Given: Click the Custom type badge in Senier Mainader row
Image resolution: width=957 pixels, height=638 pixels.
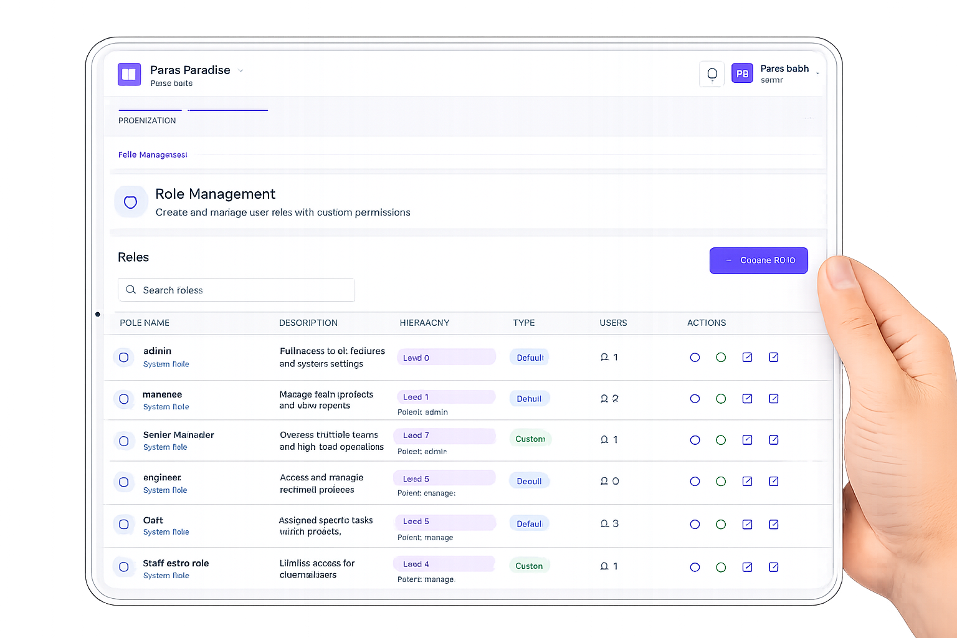Looking at the screenshot, I should coord(530,439).
